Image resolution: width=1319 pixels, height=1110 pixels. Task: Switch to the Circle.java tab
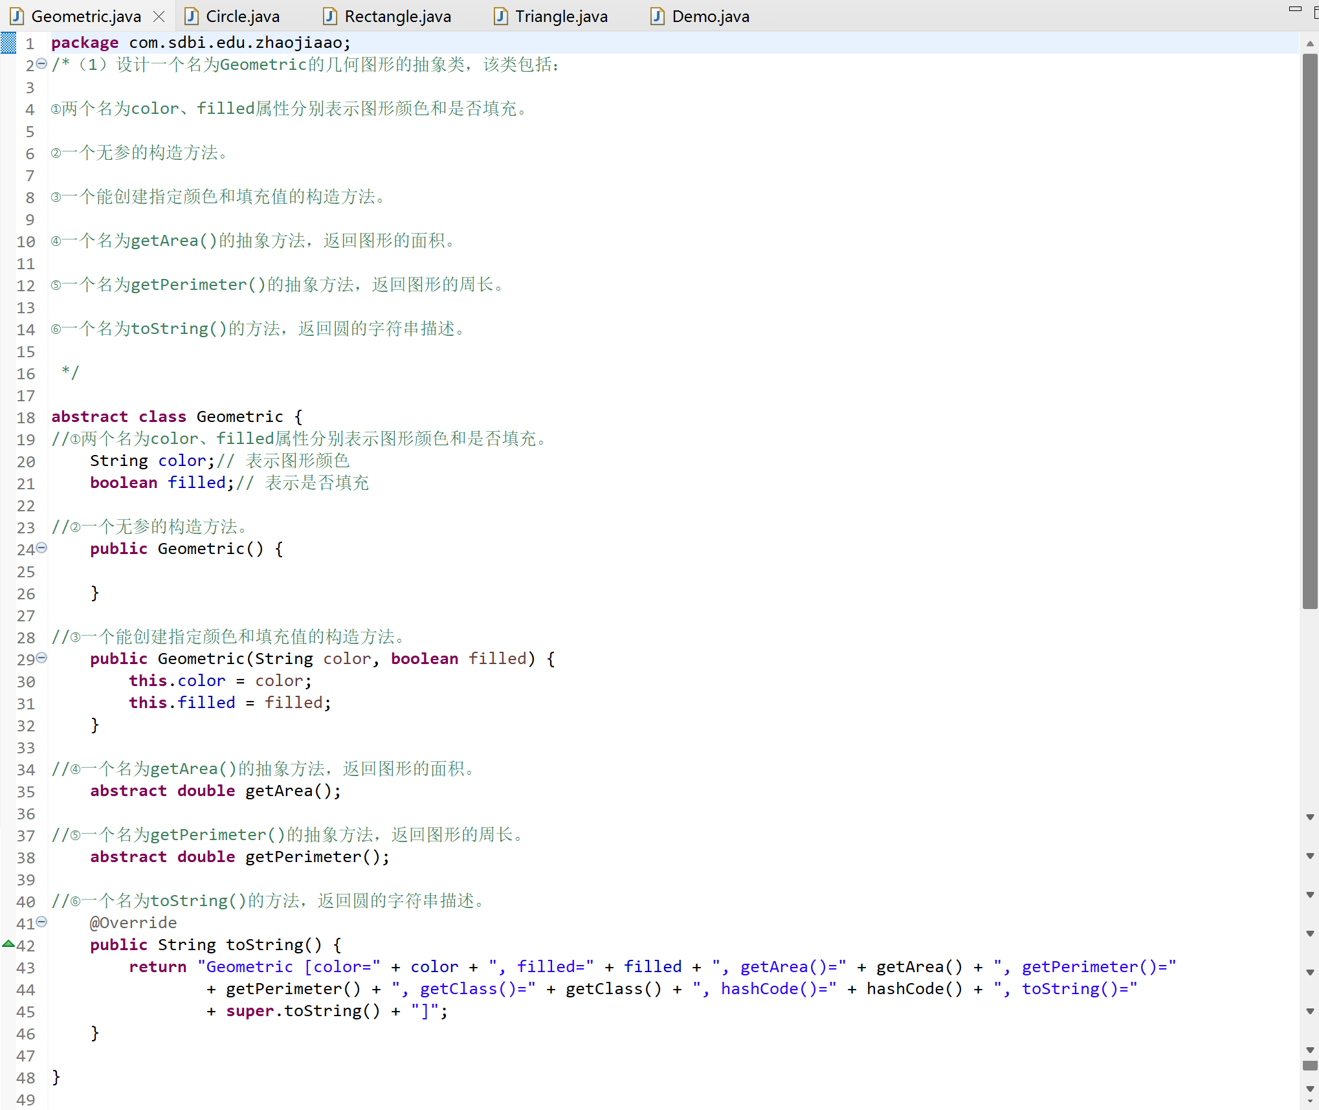tap(242, 17)
